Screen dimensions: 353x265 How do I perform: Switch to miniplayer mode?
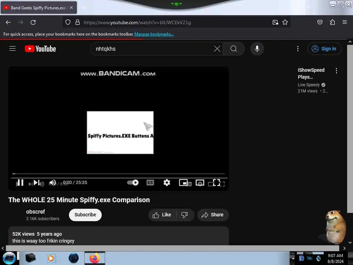coord(183,183)
